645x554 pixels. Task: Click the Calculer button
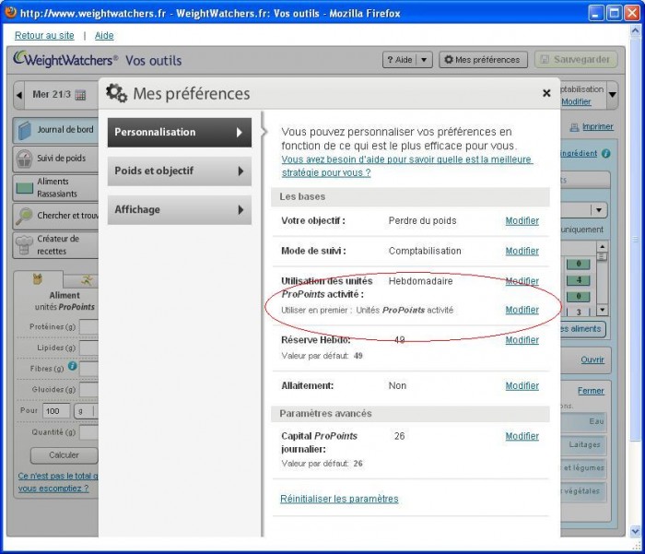(x=64, y=455)
